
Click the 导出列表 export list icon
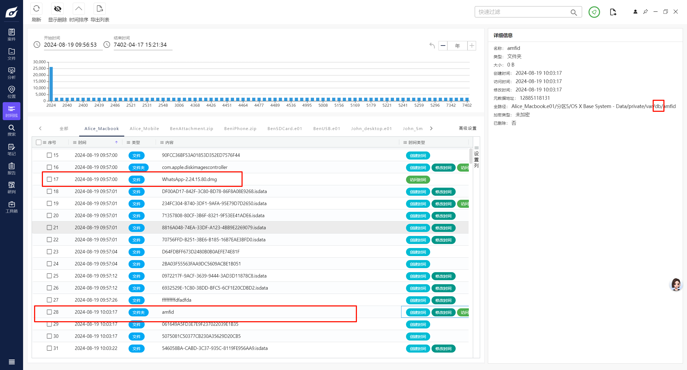point(100,9)
